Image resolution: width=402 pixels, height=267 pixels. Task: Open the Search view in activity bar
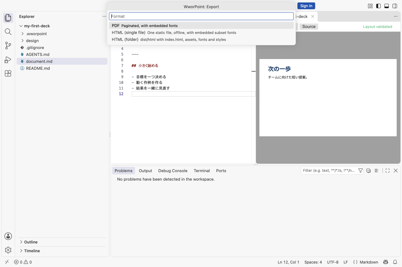(8, 32)
